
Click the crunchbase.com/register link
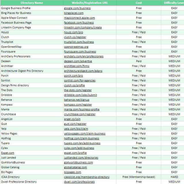(80, 114)
